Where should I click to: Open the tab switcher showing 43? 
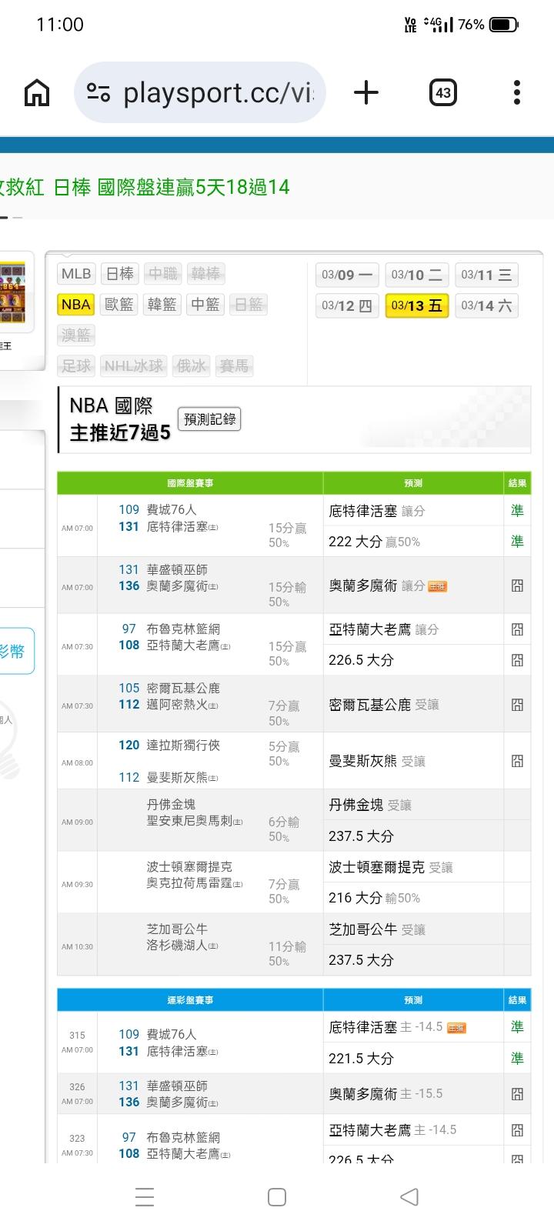point(442,93)
